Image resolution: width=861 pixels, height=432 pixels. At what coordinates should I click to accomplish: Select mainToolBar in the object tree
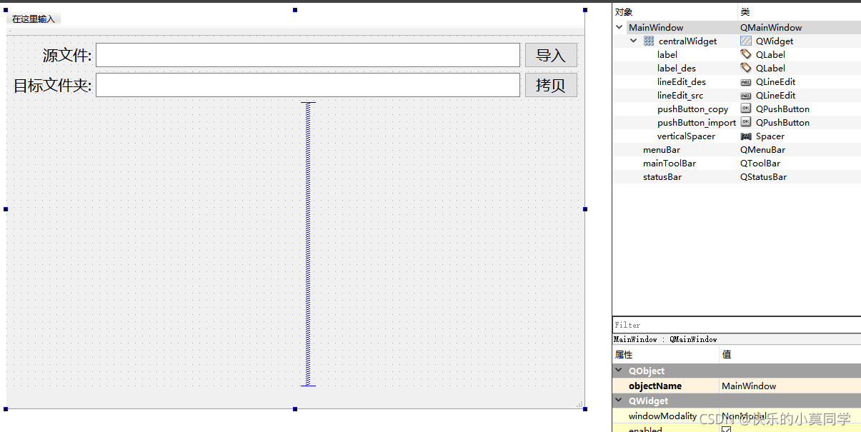670,164
